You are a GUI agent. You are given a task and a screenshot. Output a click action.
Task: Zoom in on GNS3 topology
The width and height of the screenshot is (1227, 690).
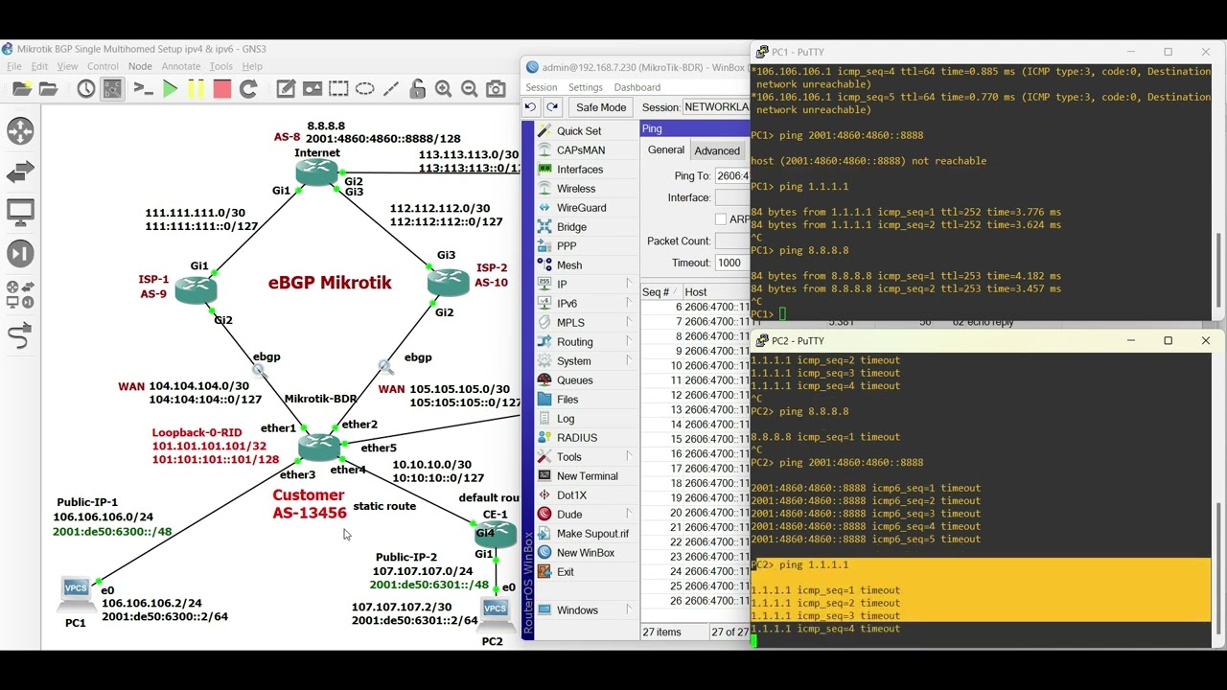click(x=443, y=89)
